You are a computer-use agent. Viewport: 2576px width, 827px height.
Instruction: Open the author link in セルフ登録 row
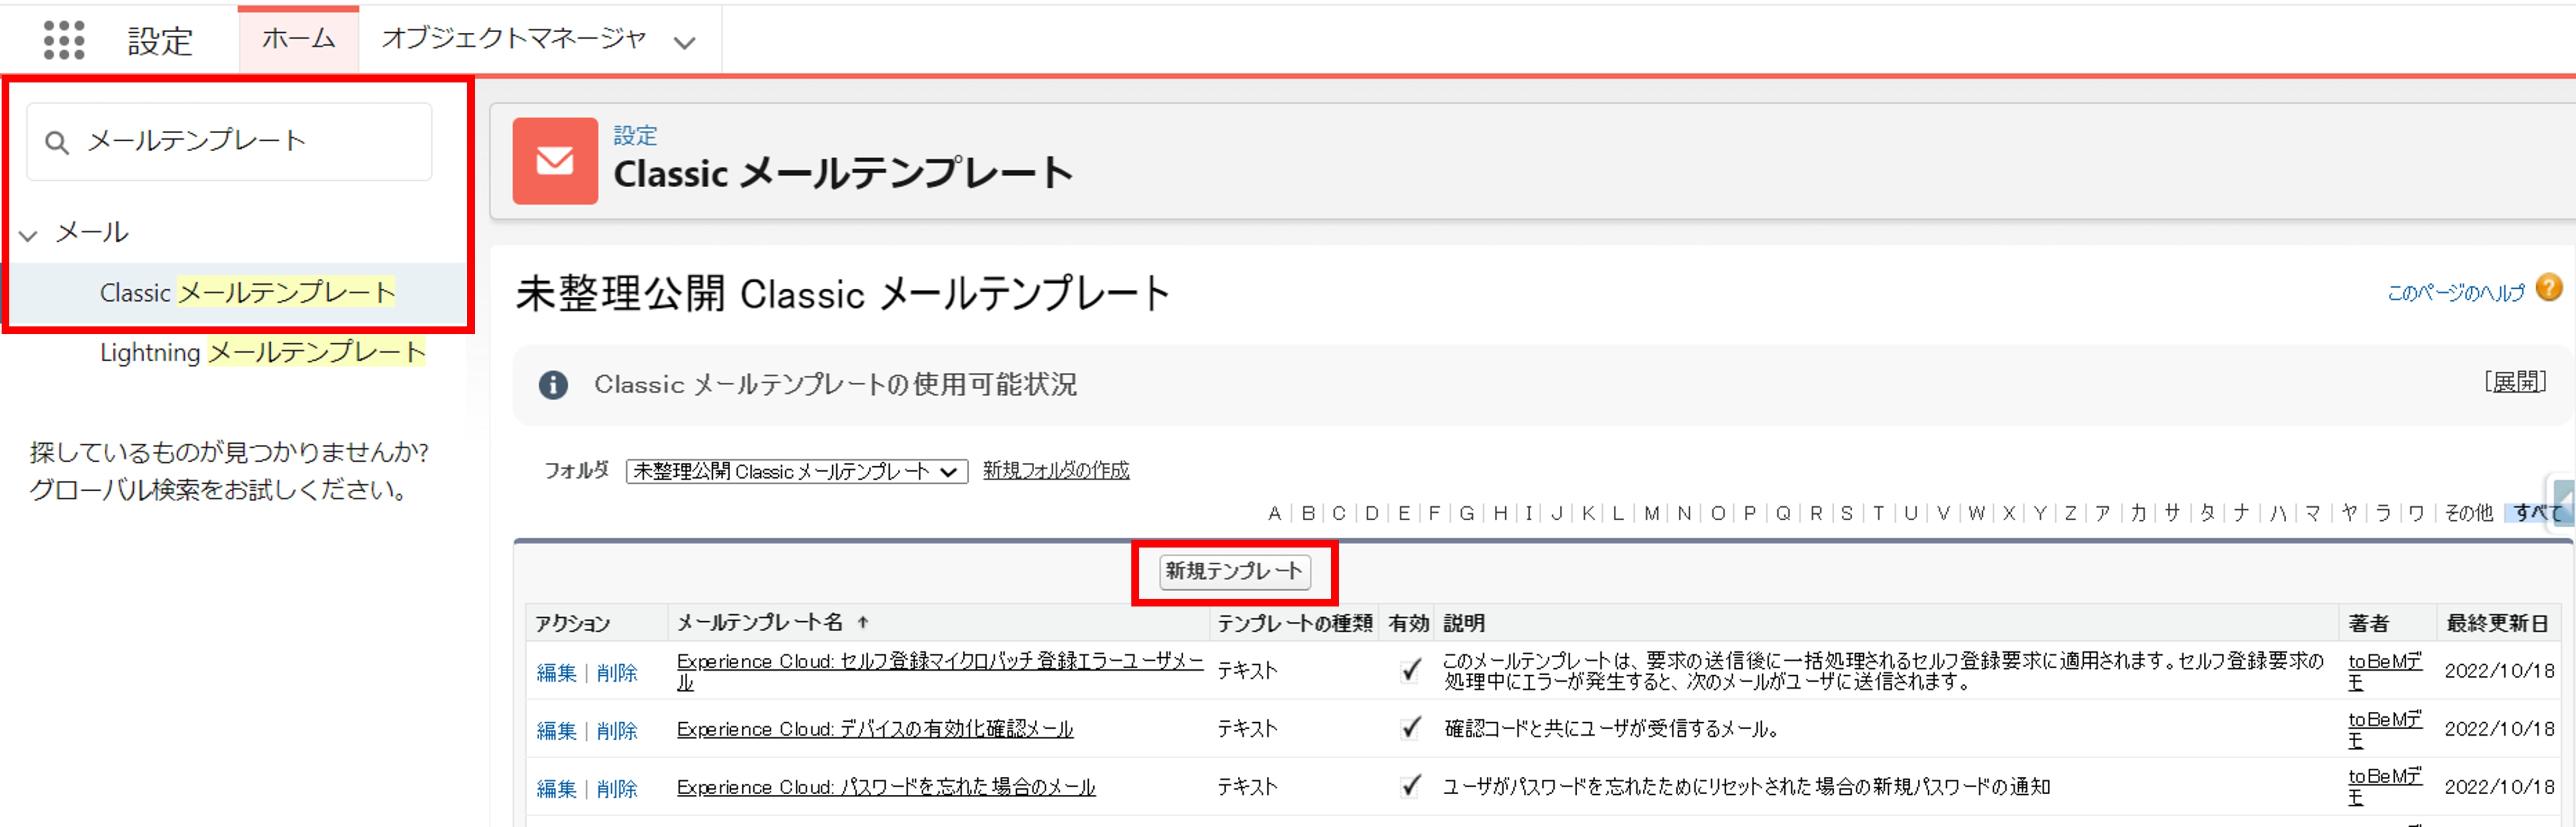click(2385, 671)
